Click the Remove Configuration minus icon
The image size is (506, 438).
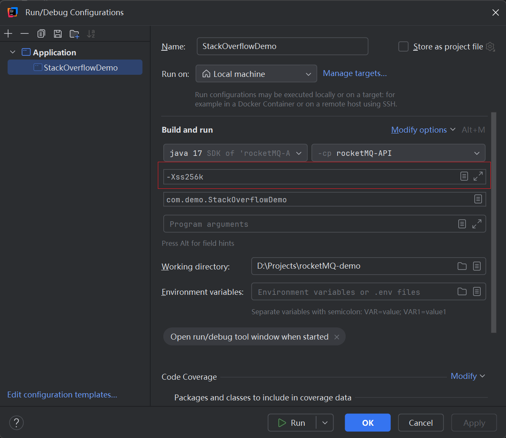pyautogui.click(x=24, y=34)
